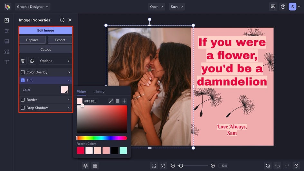The height and width of the screenshot is (171, 304).
Task: Select the "damndelion" headline text
Action: 232,82
